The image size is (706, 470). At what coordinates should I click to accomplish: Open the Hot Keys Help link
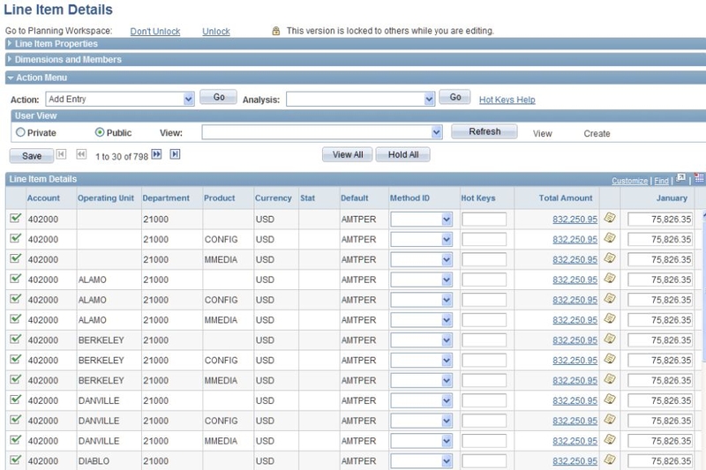[507, 100]
